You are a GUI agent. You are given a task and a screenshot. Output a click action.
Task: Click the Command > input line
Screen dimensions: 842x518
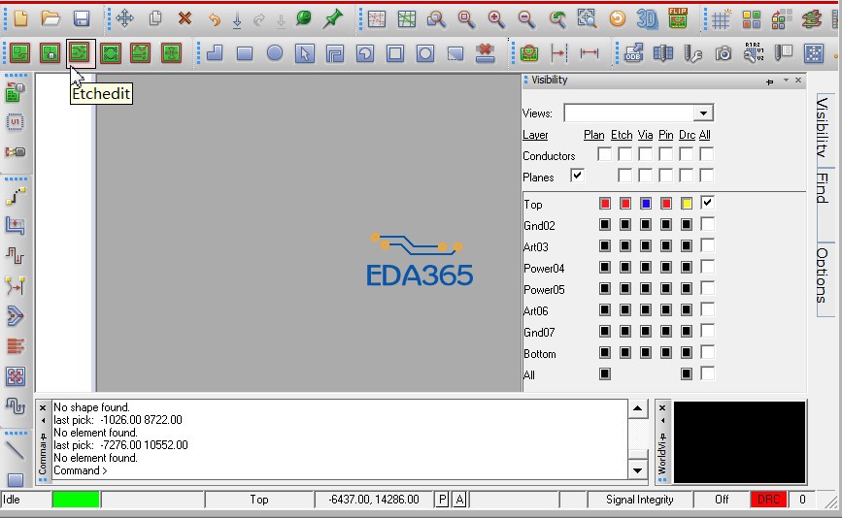339,470
